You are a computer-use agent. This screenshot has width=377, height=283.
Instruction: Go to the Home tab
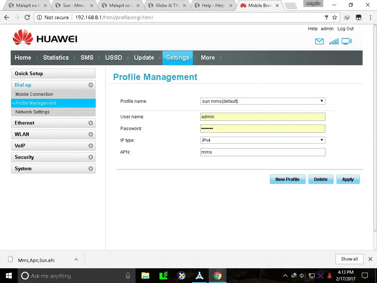(23, 58)
